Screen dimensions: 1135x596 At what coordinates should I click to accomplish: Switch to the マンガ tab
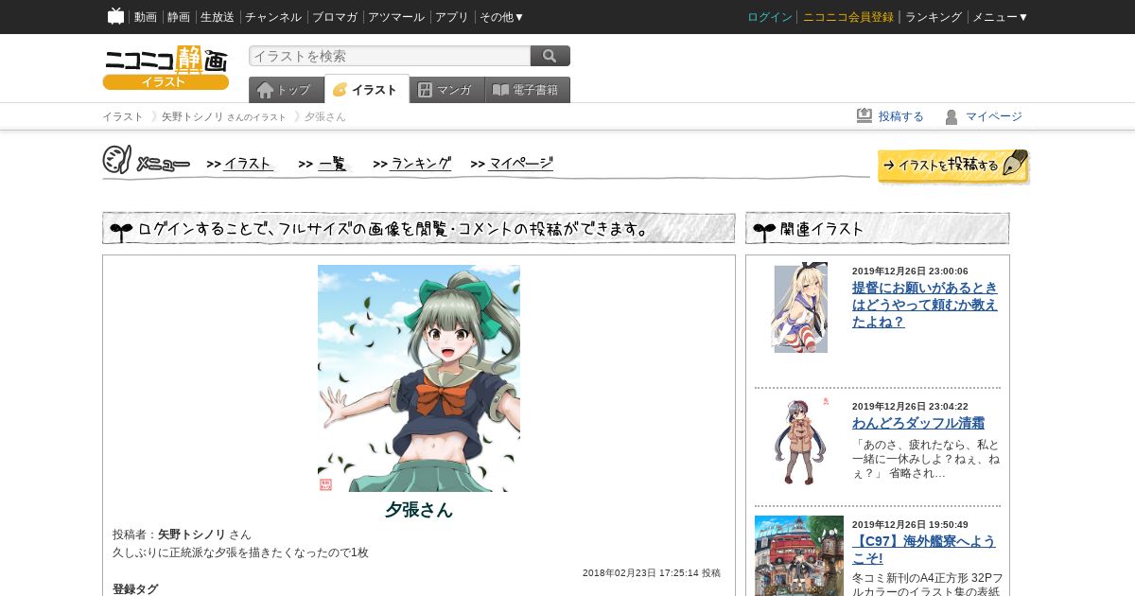tap(447, 90)
